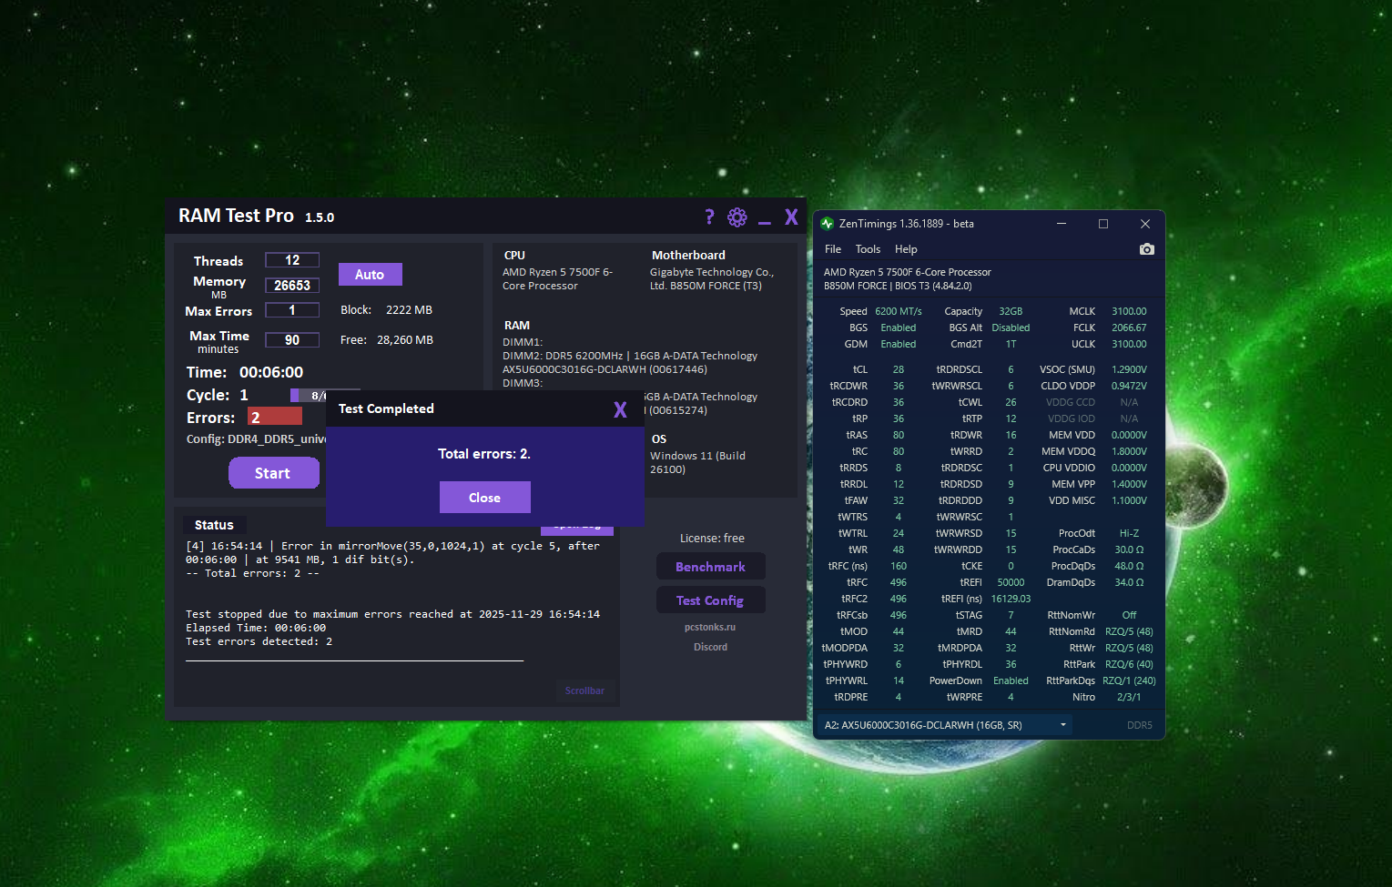The width and height of the screenshot is (1392, 887).
Task: Click the 'Total errors: 2.' message
Action: [x=484, y=453]
